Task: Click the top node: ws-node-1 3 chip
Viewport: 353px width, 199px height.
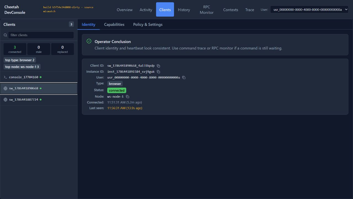Action: click(x=22, y=67)
